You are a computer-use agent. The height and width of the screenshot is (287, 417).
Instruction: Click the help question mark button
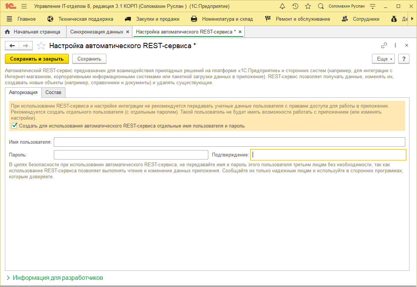403,59
